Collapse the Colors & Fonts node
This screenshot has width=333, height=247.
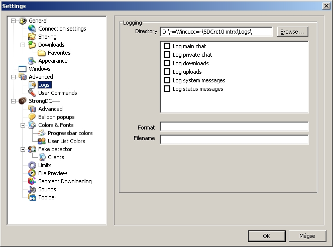(x=23, y=125)
